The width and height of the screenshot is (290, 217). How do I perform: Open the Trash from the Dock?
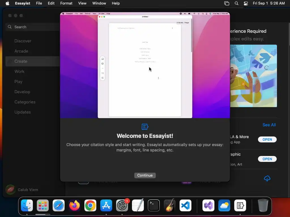click(x=263, y=205)
